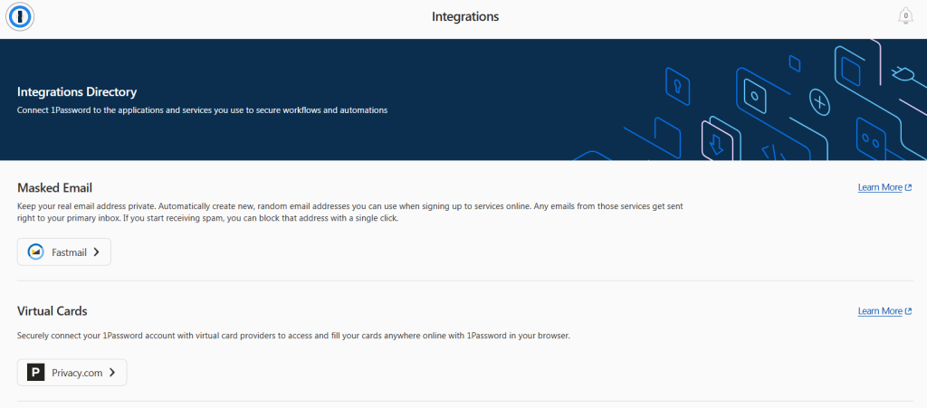Open Learn More for Masked Email
Image resolution: width=927 pixels, height=408 pixels.
880,188
